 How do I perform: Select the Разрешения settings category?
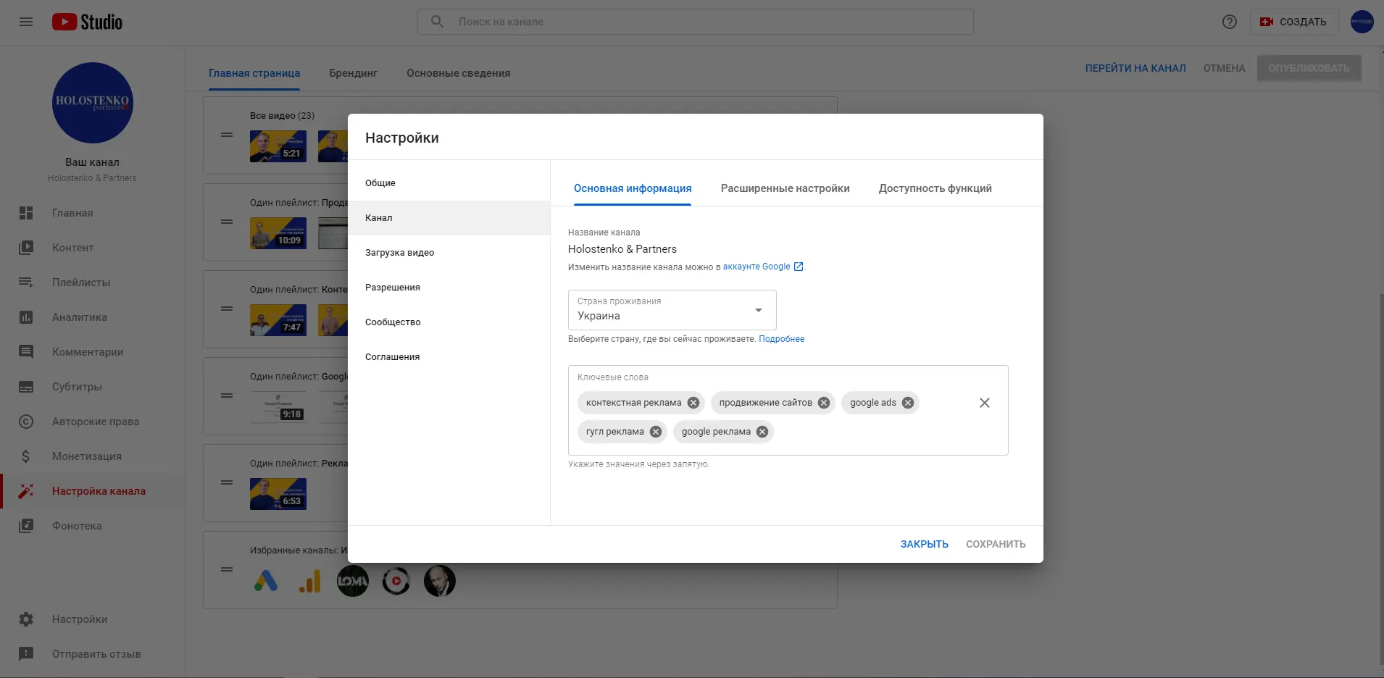coord(449,288)
